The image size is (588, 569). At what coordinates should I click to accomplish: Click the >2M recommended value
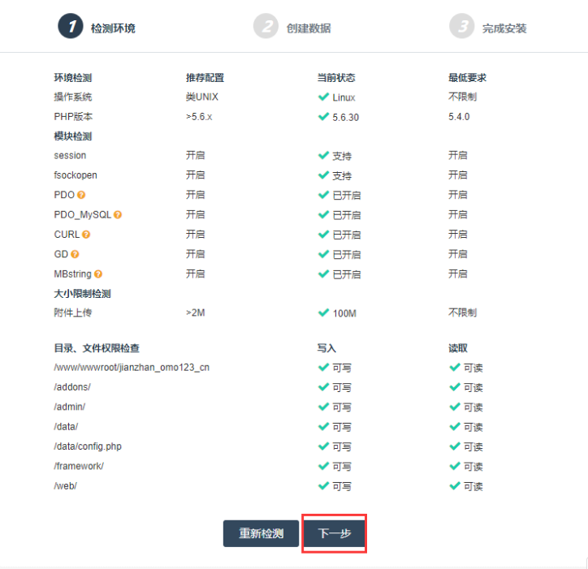pos(196,313)
